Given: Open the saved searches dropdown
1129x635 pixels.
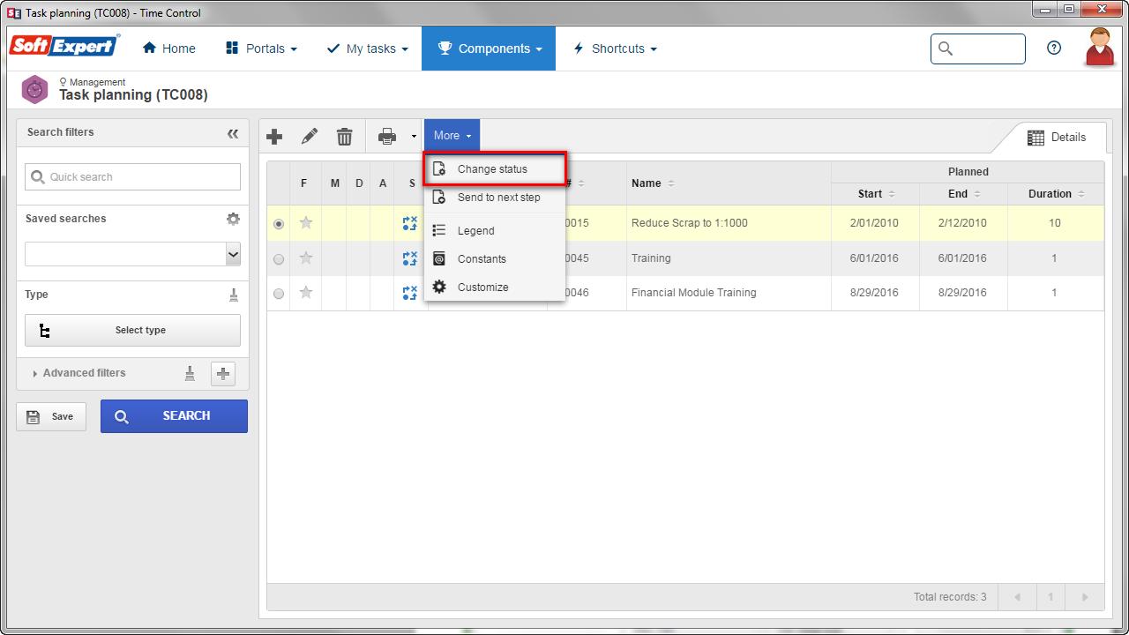Looking at the screenshot, I should point(132,254).
